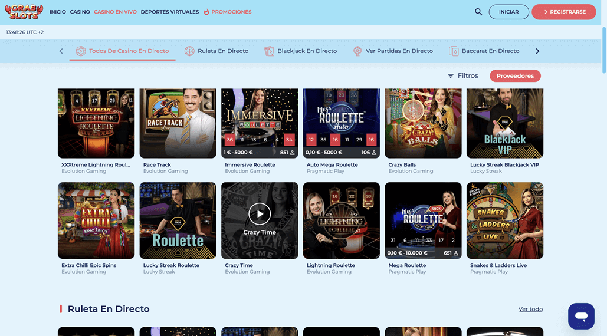The image size is (607, 336).
Task: Click the page vertical scrollbar thumb
Action: (x=604, y=50)
